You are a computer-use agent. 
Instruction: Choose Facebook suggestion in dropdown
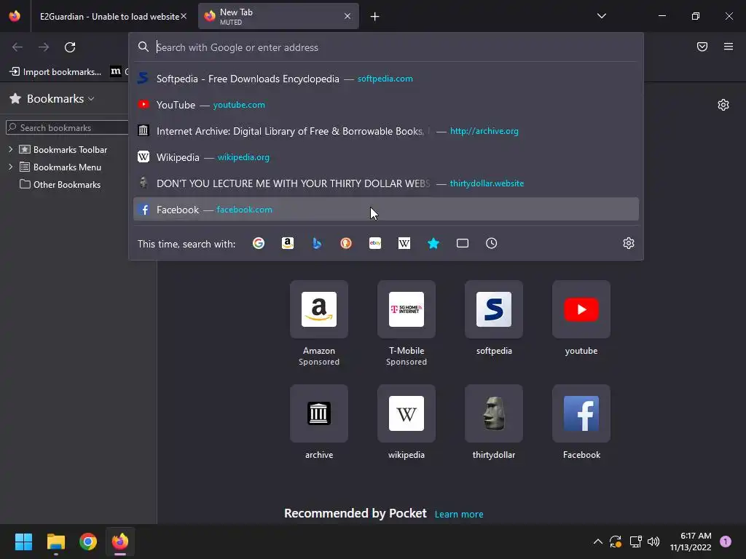coord(386,209)
